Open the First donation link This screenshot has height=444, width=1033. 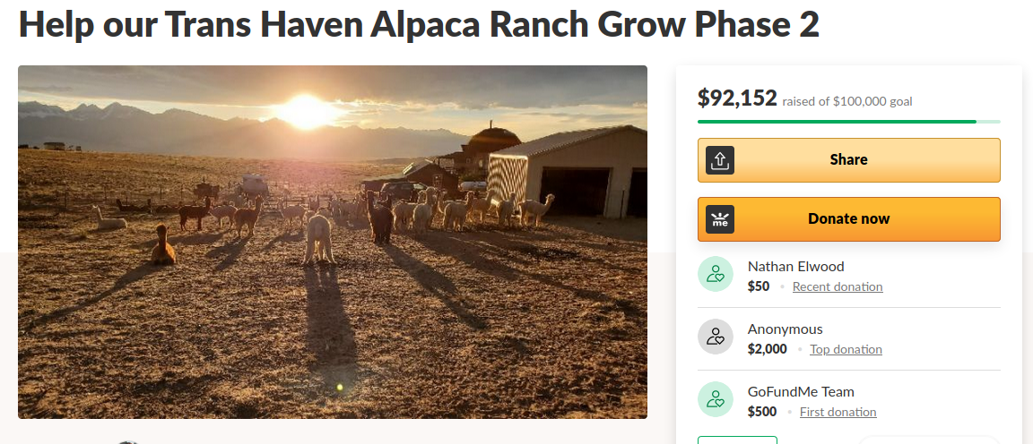pos(838,412)
